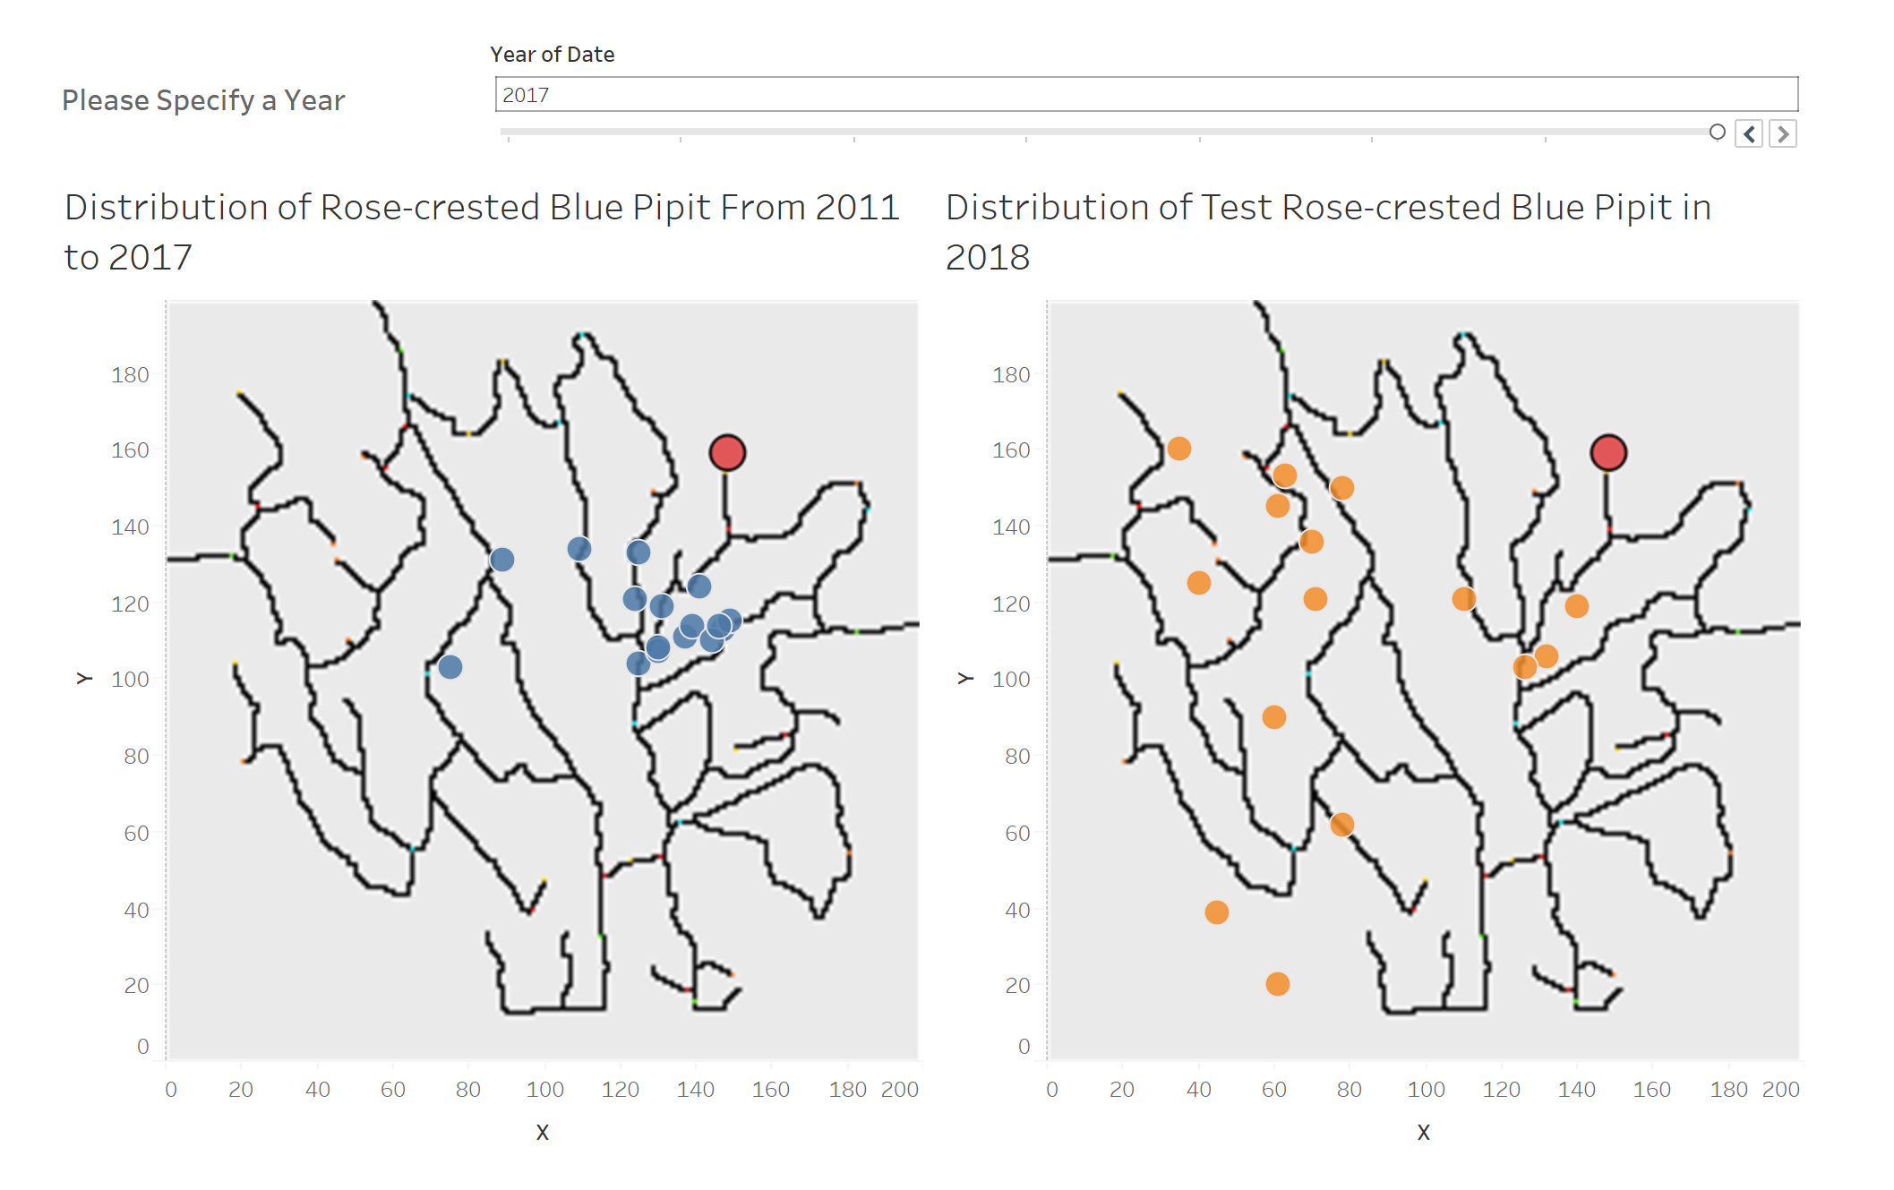Viewport: 1894px width, 1190px height.
Task: Select red marker on left map
Action: [727, 453]
